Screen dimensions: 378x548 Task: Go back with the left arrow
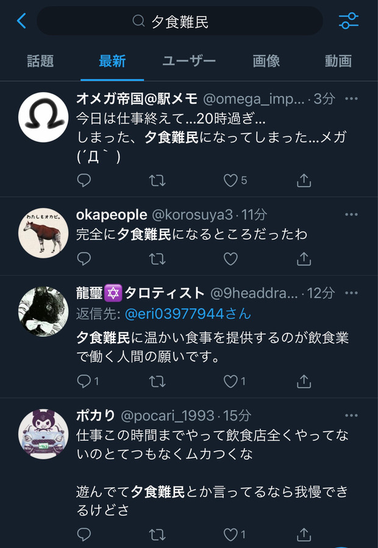21,21
